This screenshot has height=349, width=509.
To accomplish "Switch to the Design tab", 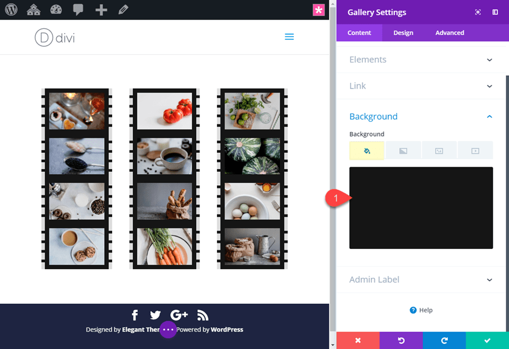I will point(403,33).
